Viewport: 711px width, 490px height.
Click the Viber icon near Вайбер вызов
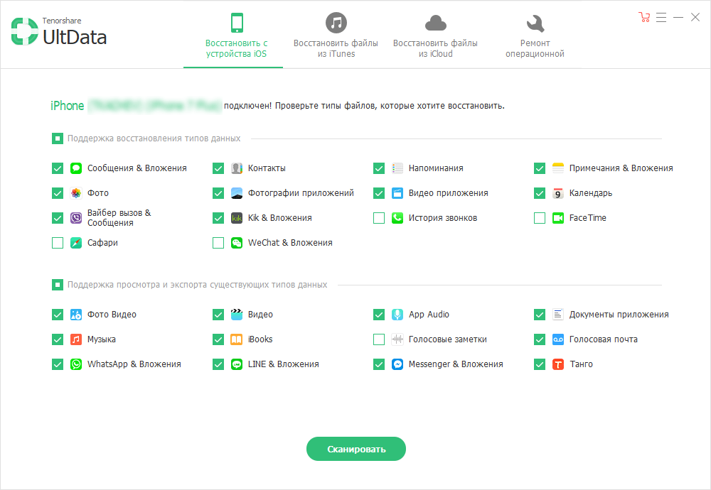(x=75, y=218)
